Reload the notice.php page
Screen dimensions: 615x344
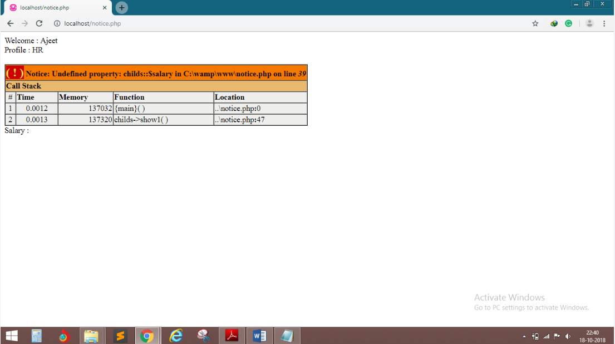click(x=39, y=23)
